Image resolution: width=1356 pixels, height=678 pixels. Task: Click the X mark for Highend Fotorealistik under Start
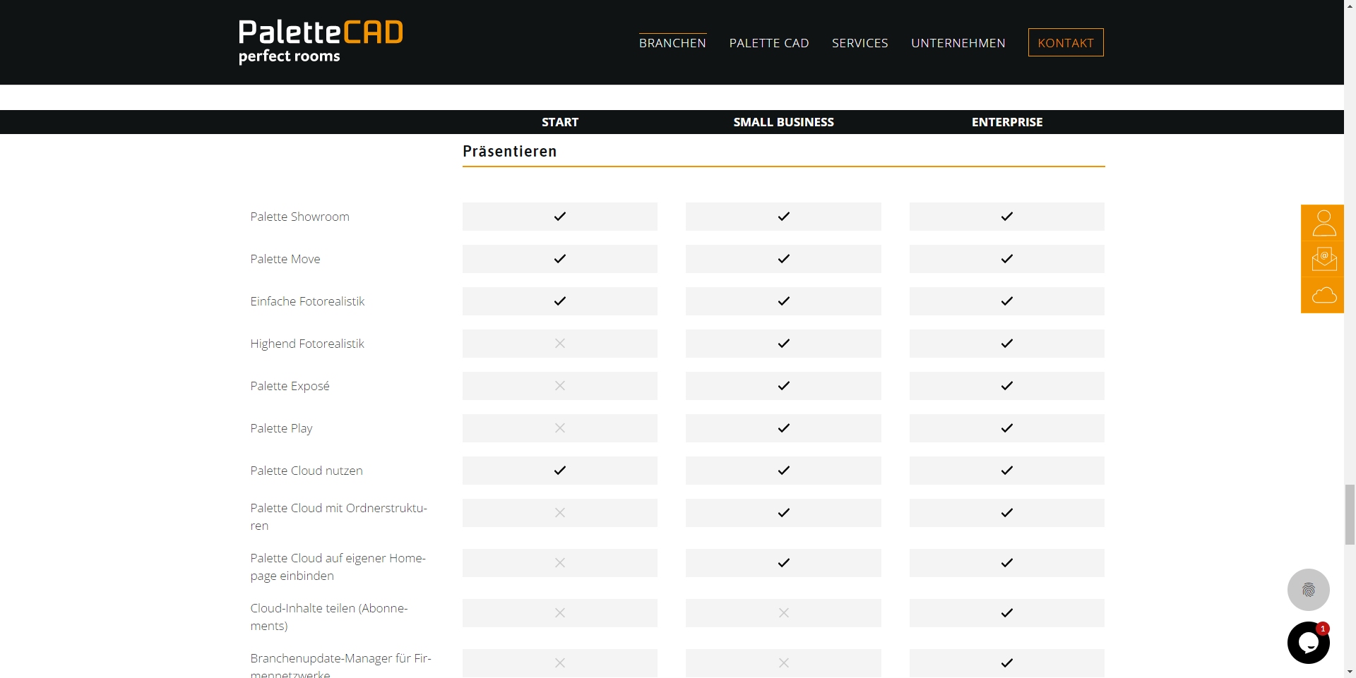[560, 344]
